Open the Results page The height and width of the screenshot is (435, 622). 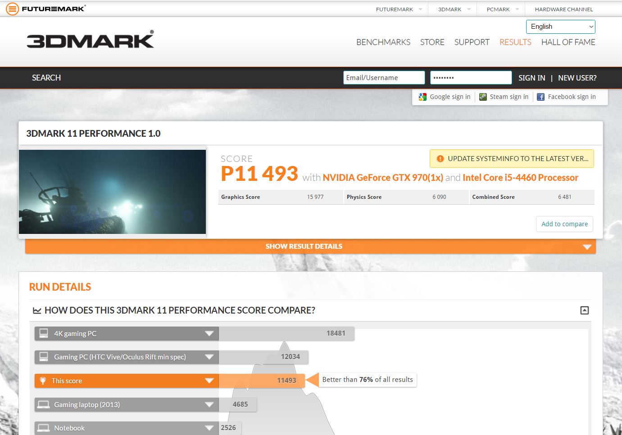pos(515,42)
